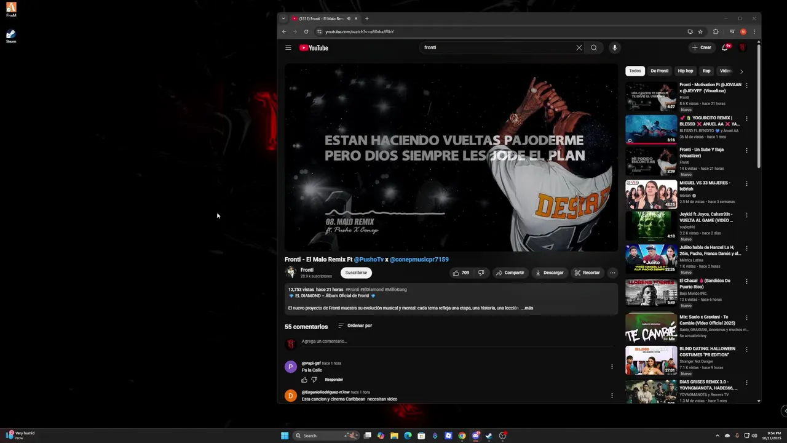Open the Ordenar por sort dropdown
This screenshot has width=787, height=443.
coord(355,325)
